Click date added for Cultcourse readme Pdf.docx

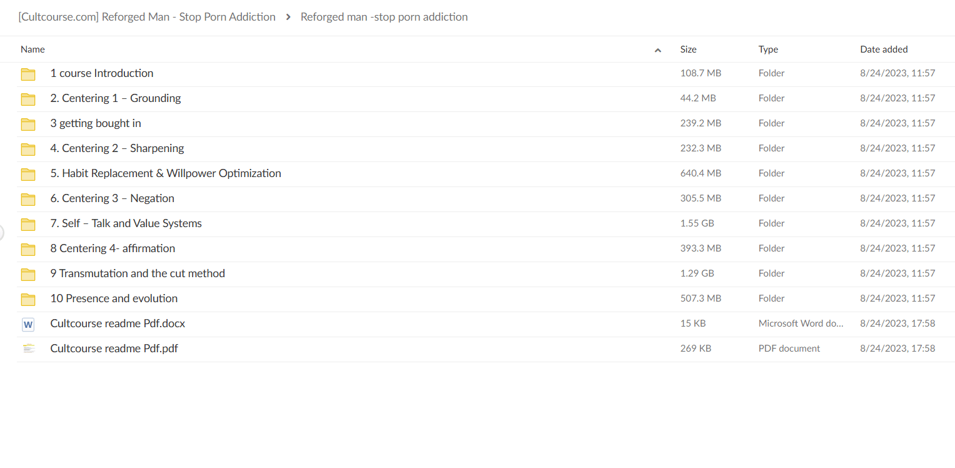click(897, 323)
